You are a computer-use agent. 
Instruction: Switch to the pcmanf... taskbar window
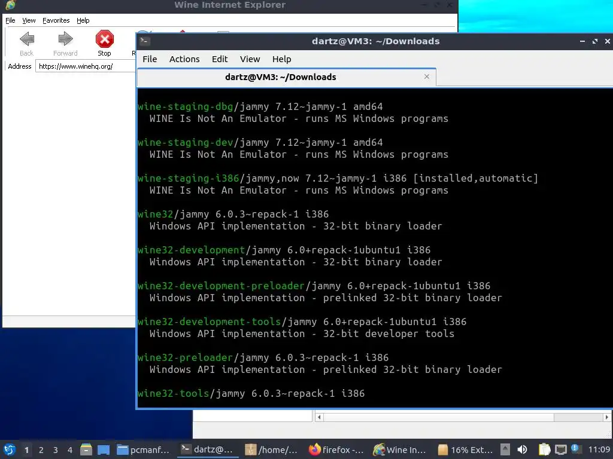(144, 449)
